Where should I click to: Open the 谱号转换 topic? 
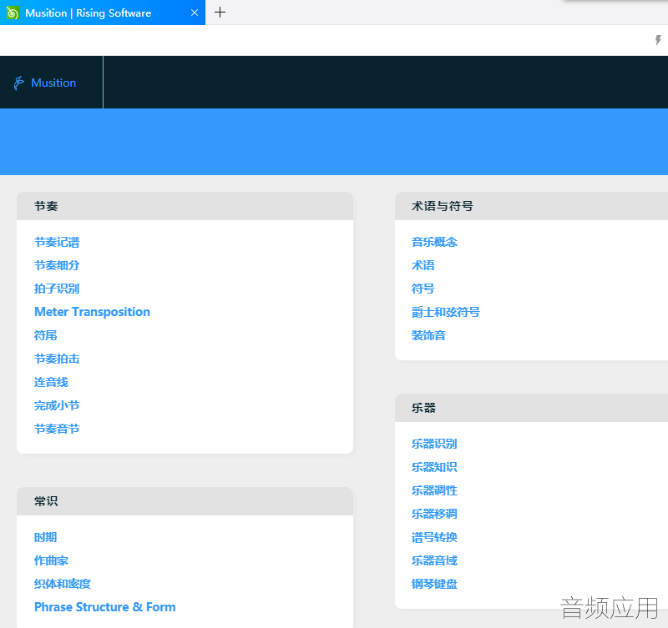click(x=434, y=537)
